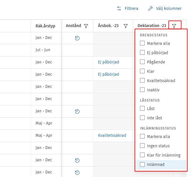Open Välj kolumner column chooser

coord(165,8)
